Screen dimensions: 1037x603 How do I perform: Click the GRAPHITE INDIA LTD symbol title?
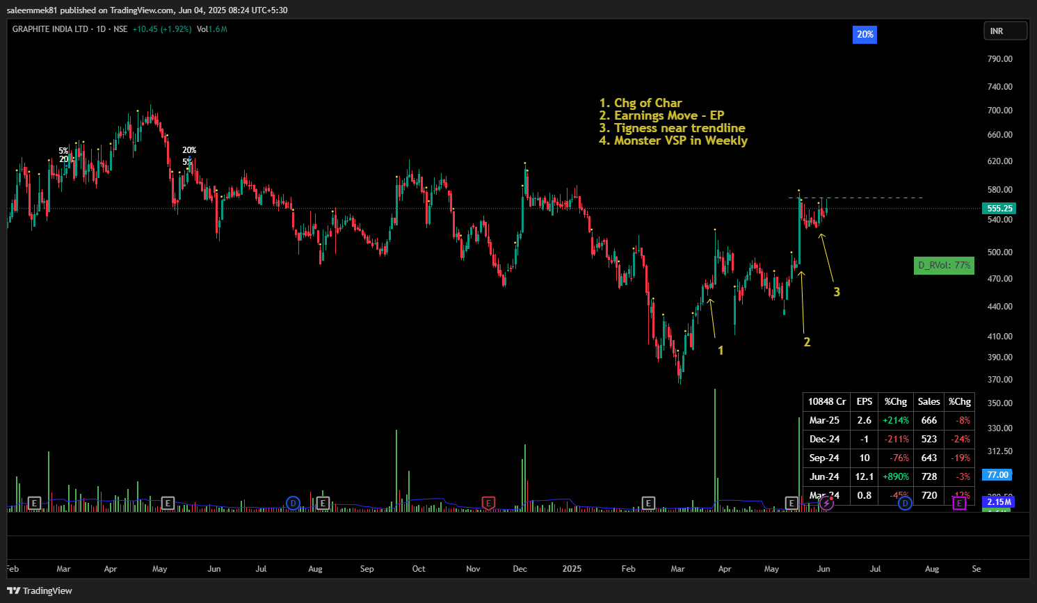(x=50, y=29)
